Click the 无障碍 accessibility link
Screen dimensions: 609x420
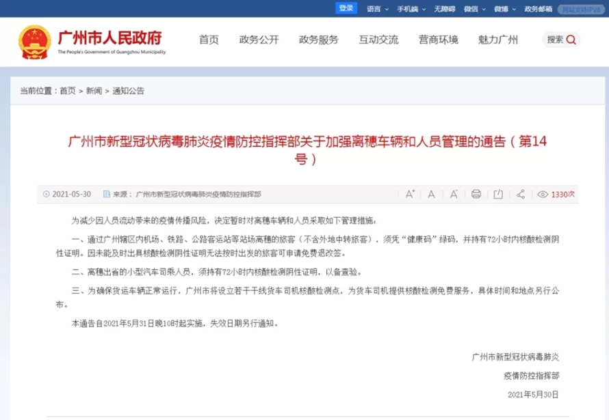[x=443, y=9]
